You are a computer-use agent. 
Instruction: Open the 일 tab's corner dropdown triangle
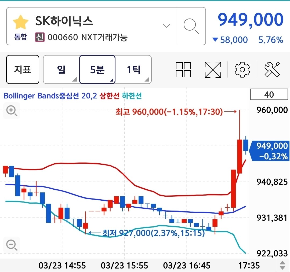(75, 79)
